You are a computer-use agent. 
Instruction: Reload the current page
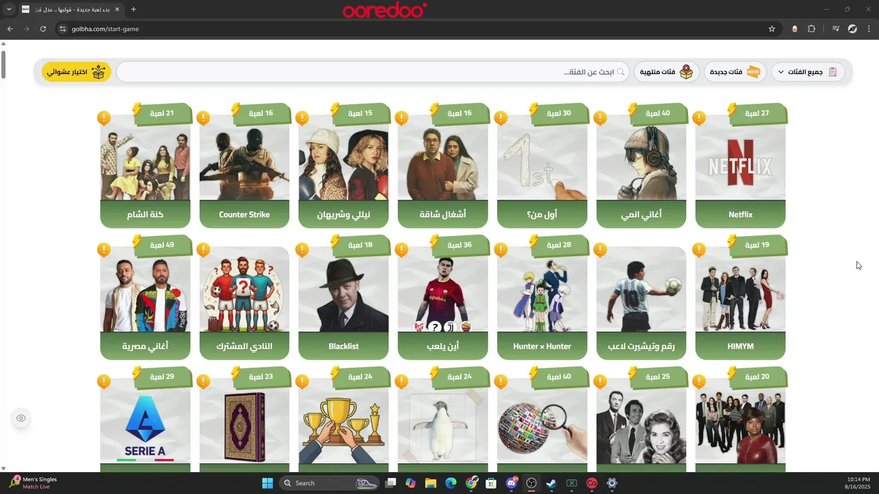click(x=43, y=29)
